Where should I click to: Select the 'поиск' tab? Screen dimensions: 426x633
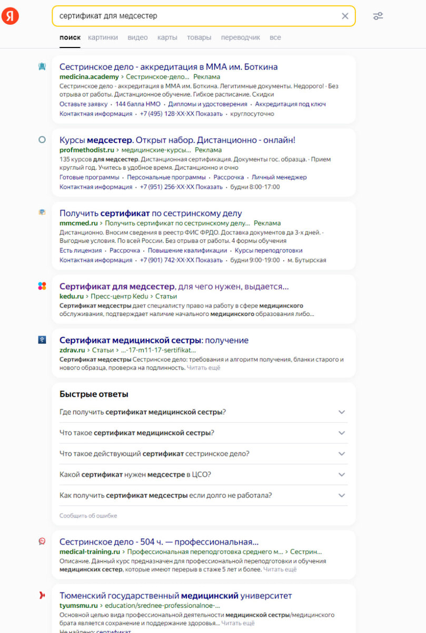coord(70,37)
